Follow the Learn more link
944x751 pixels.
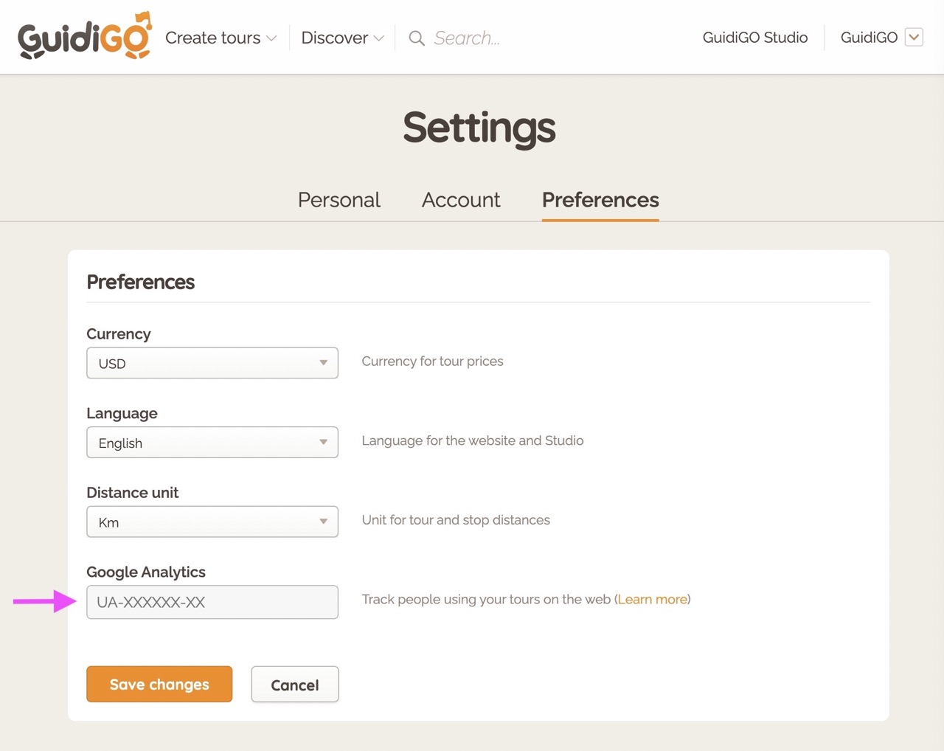[652, 599]
